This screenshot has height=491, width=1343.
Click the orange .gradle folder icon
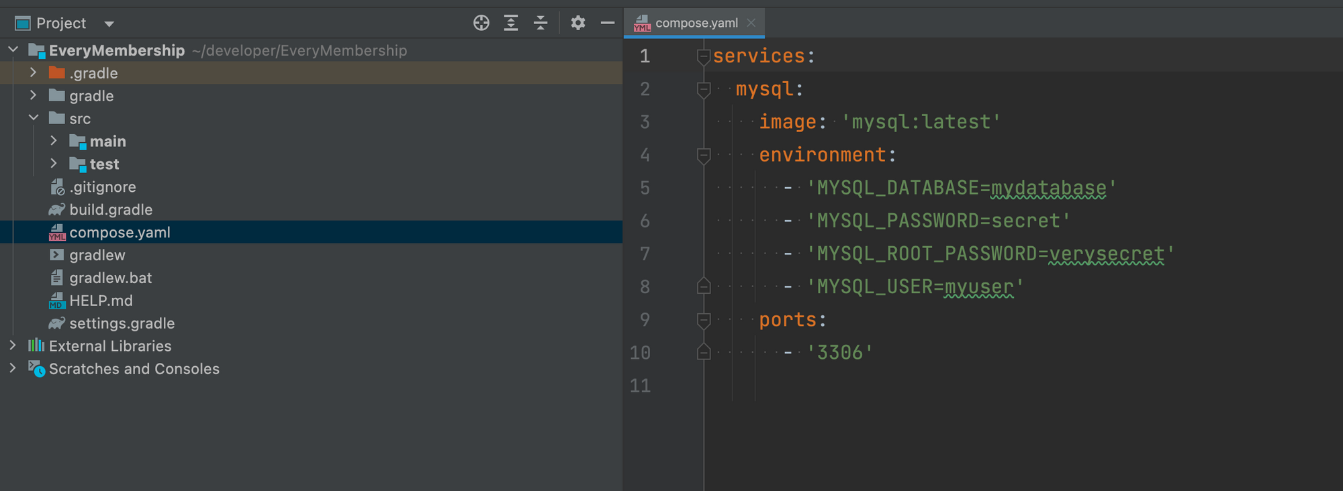click(x=57, y=72)
